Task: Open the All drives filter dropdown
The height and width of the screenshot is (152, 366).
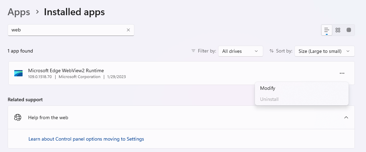Action: [240, 51]
